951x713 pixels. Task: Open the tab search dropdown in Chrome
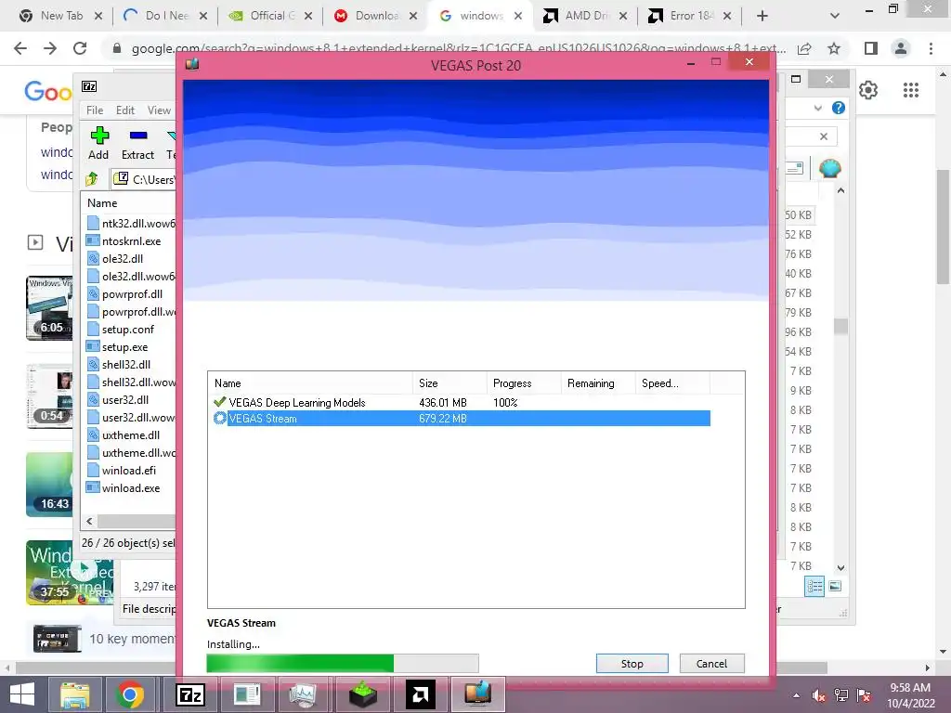(x=835, y=17)
